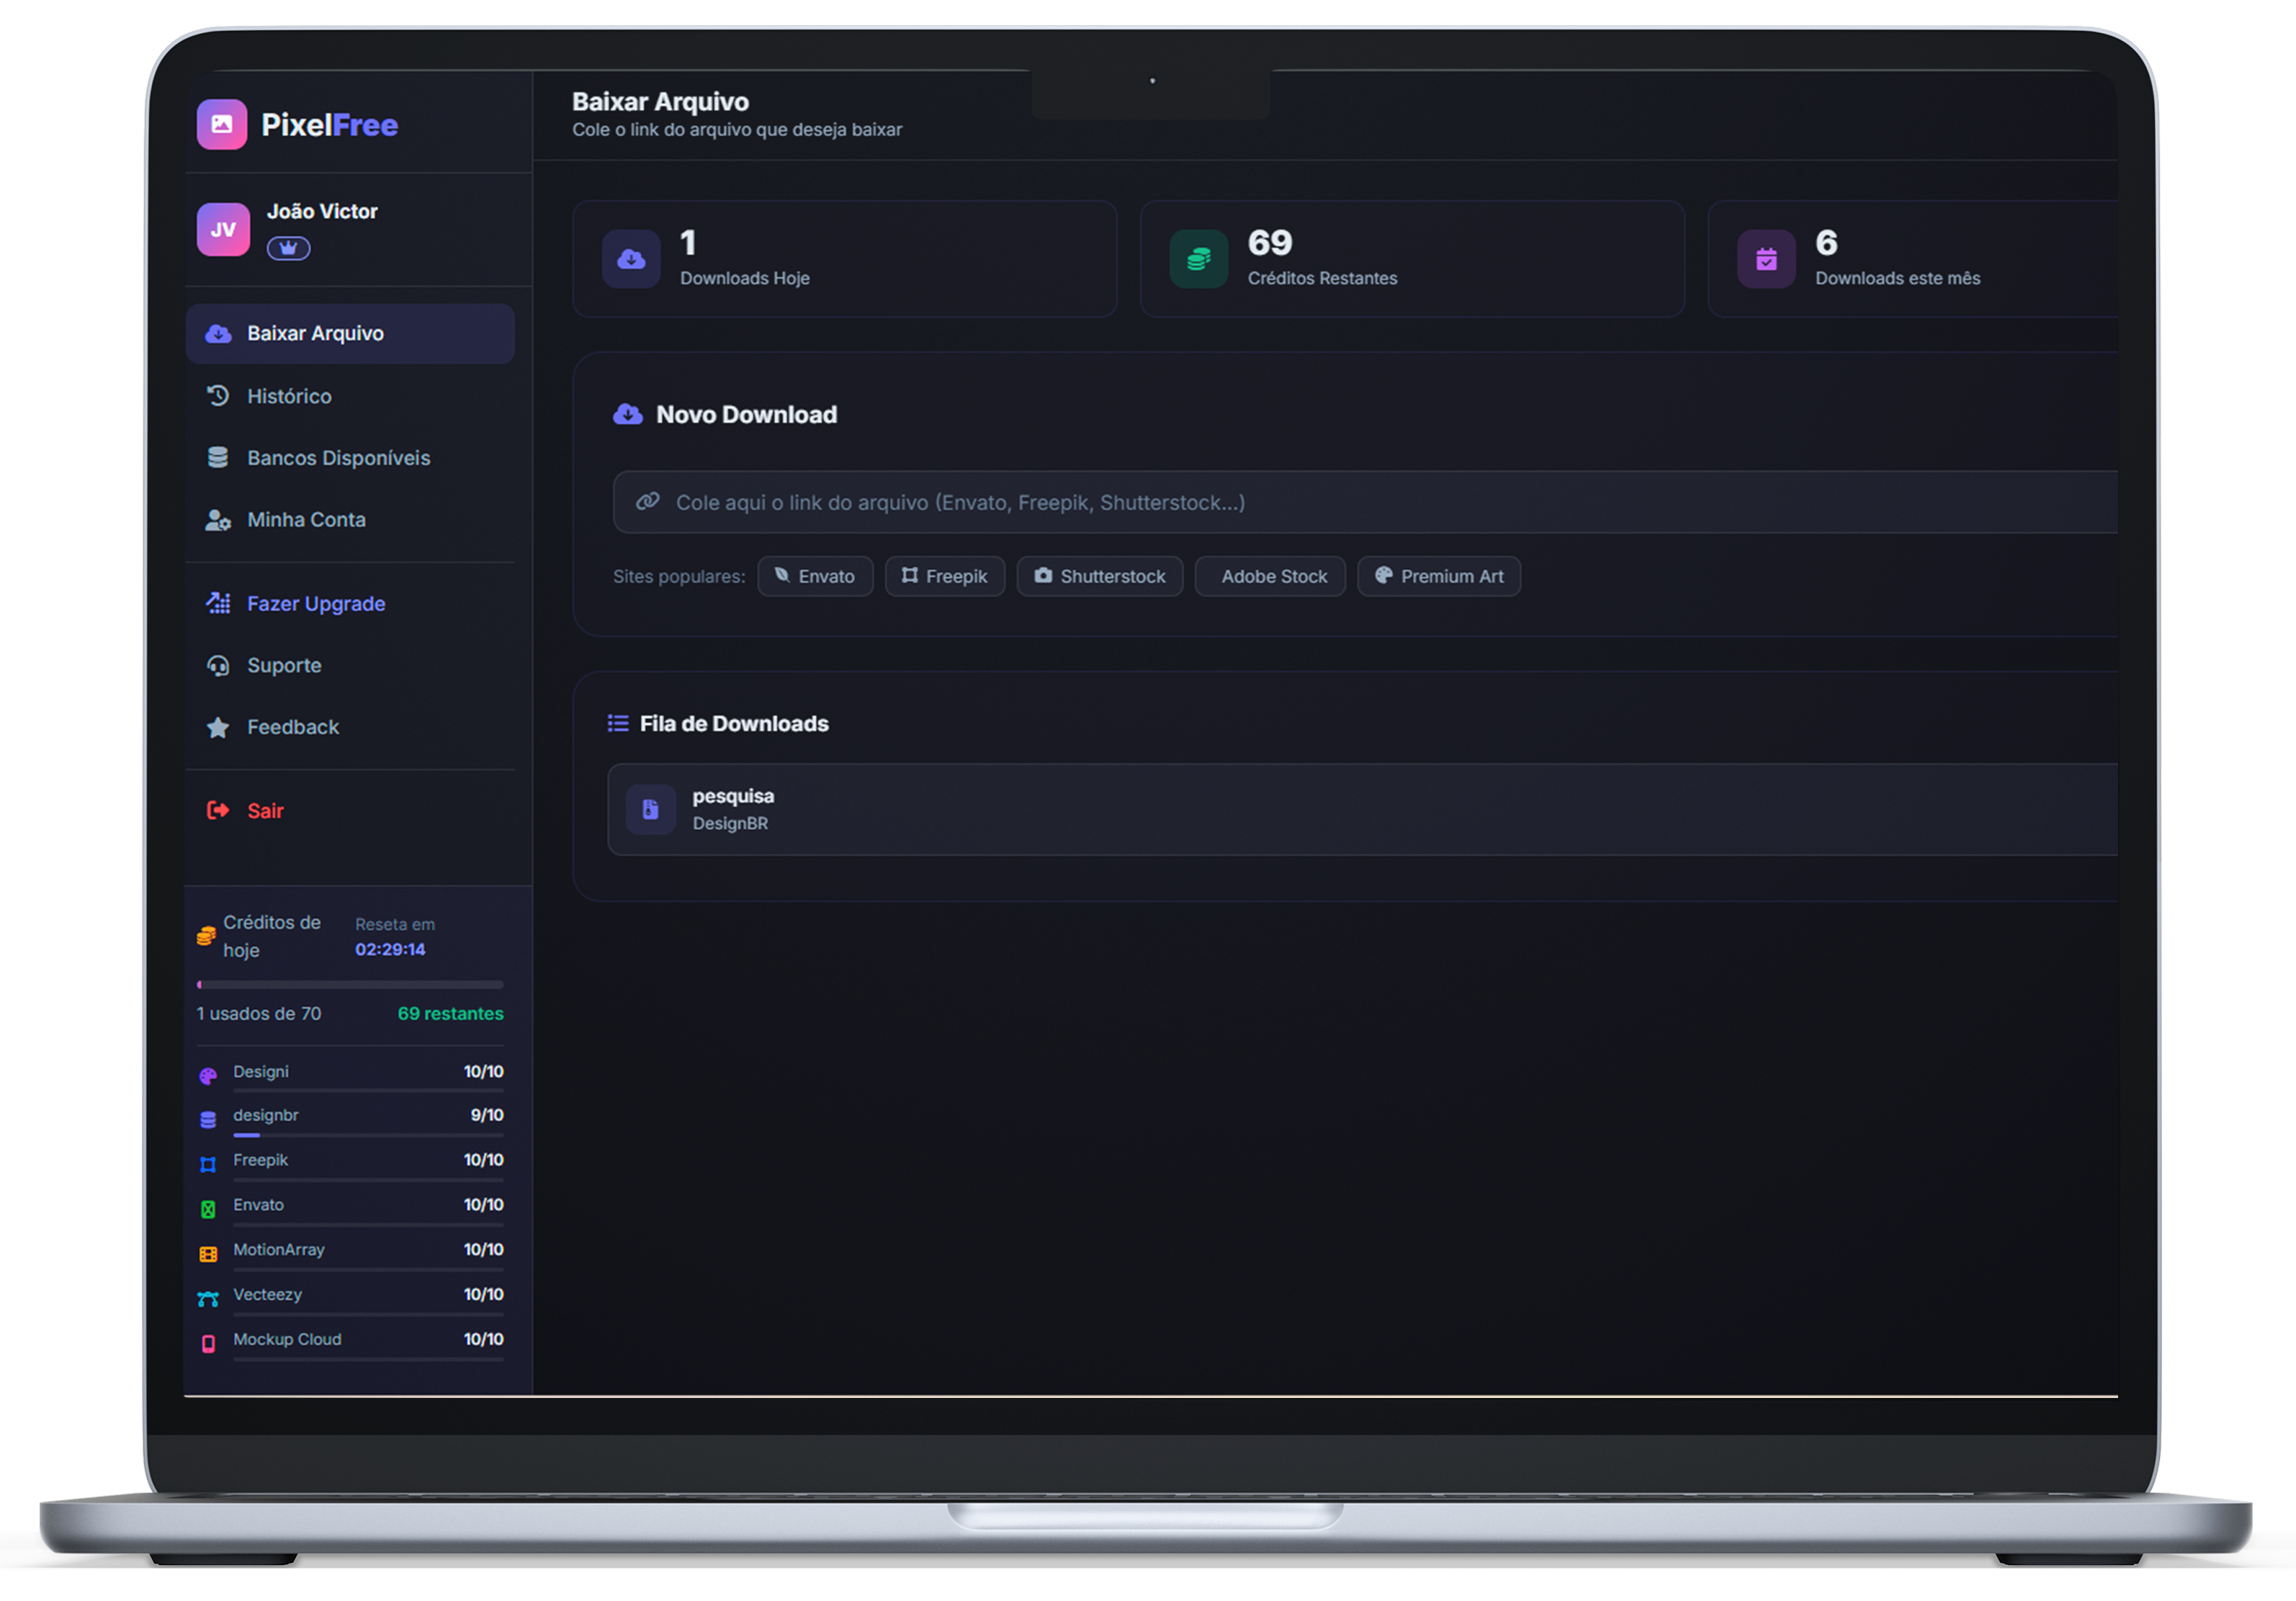Click the Freepik crop icon in credits list

208,1164
